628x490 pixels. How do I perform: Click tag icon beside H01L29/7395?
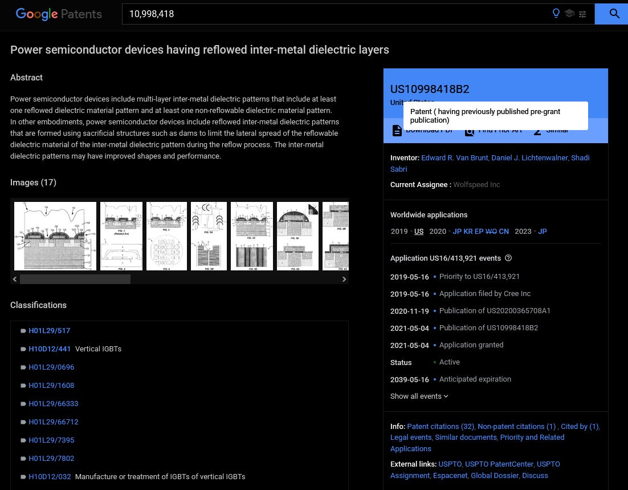23,440
